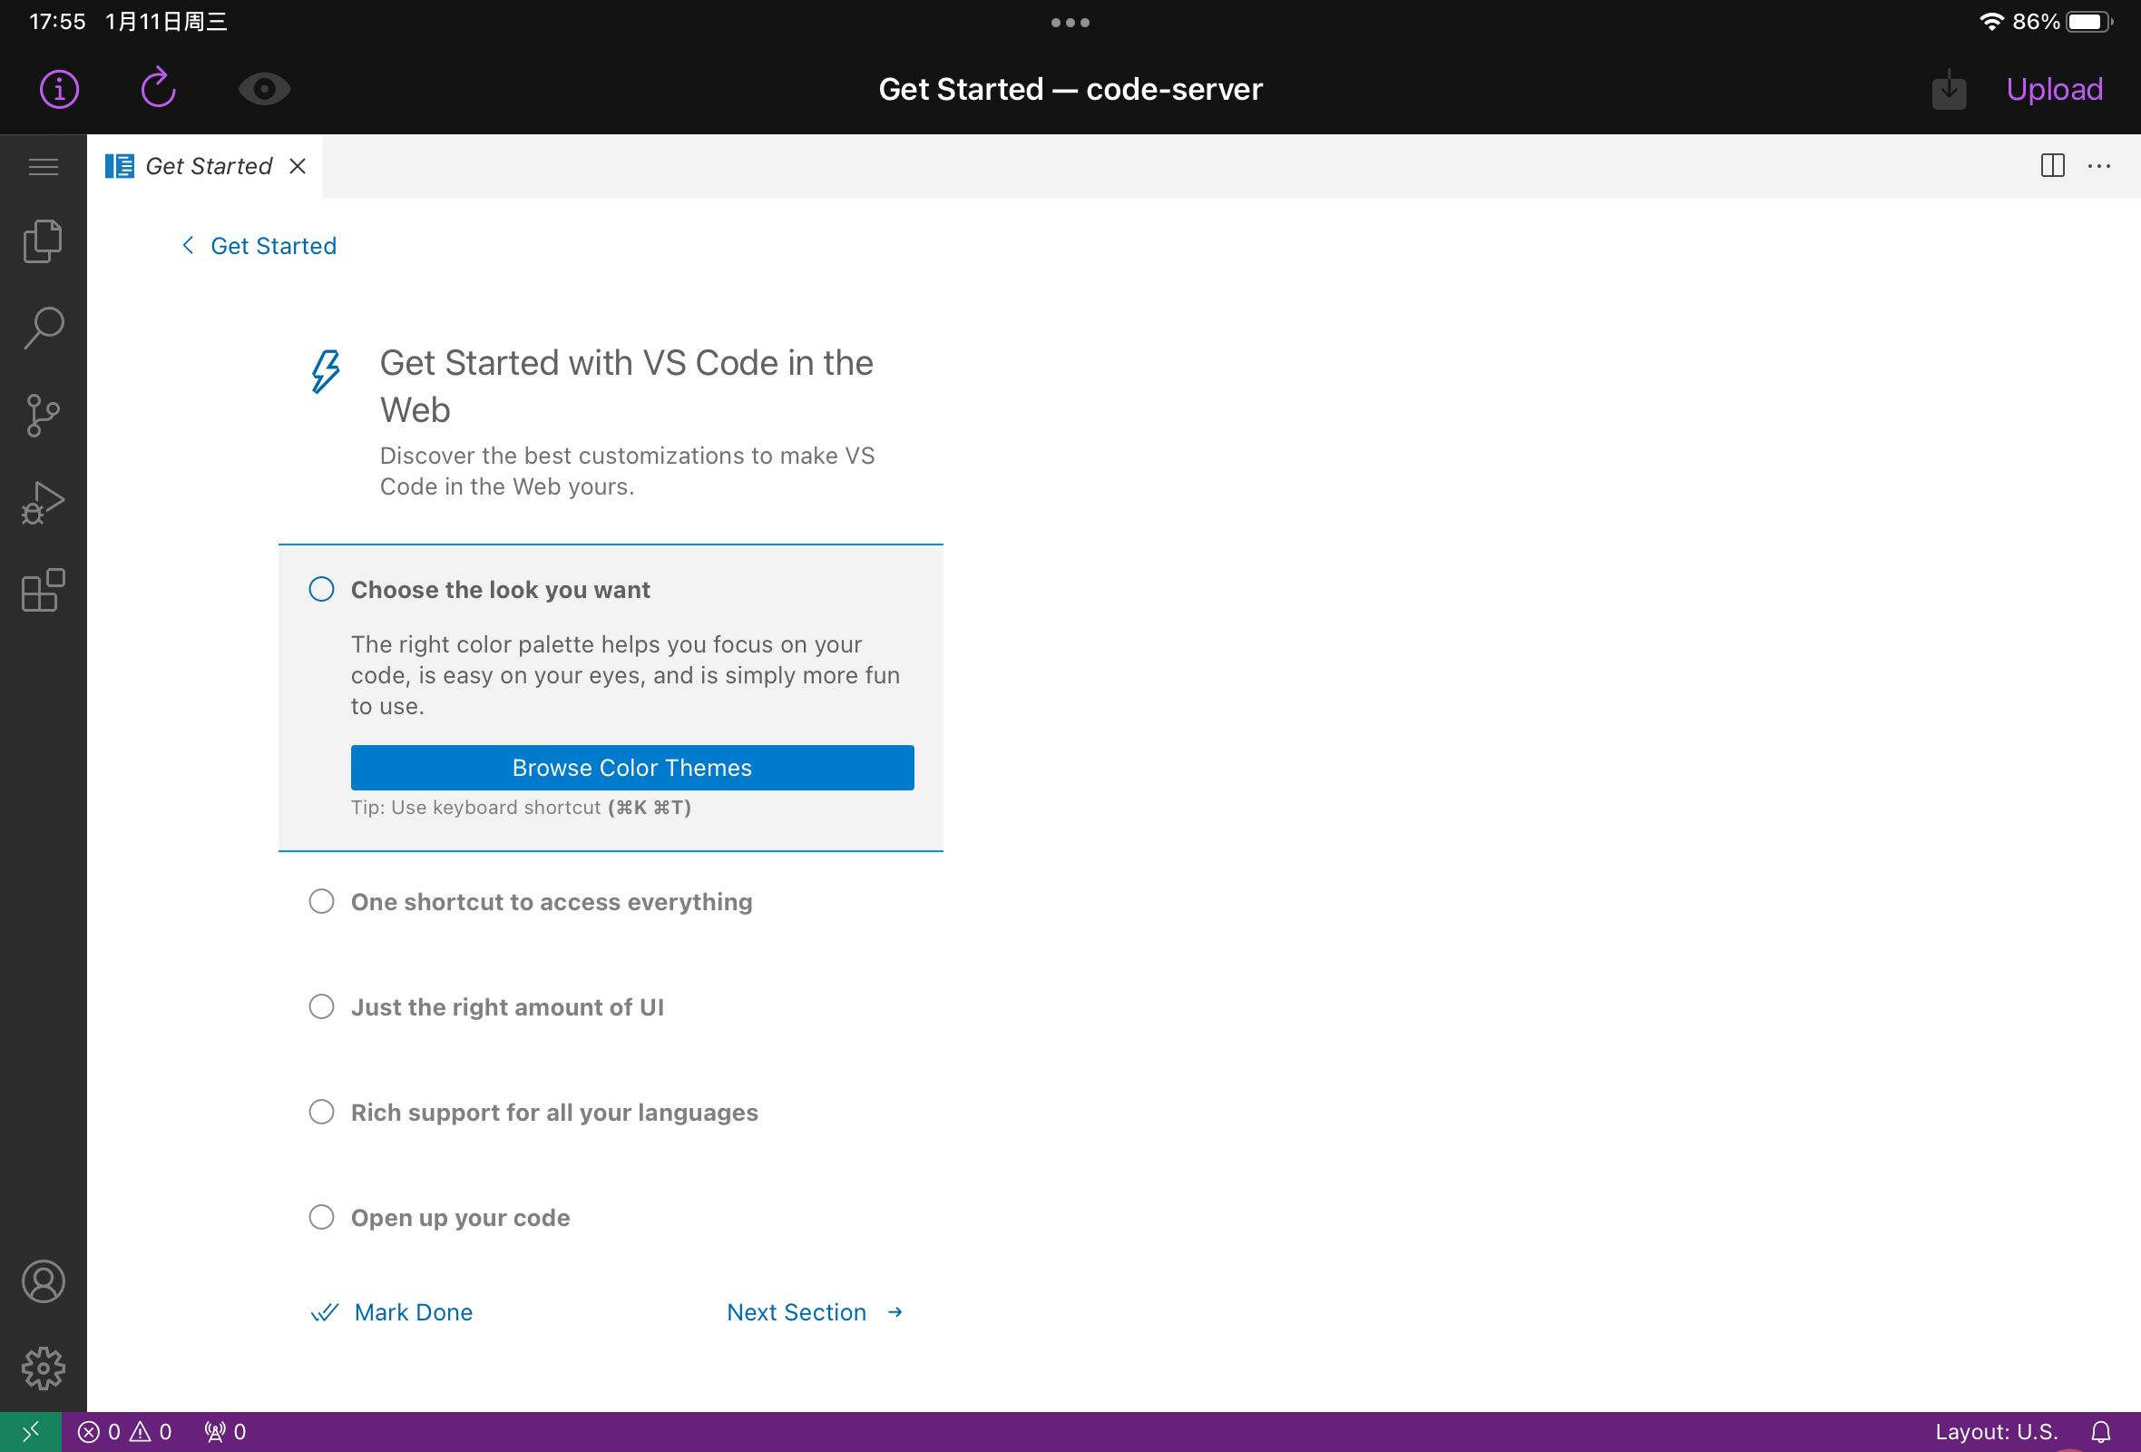Expand Open up your code step

point(461,1218)
